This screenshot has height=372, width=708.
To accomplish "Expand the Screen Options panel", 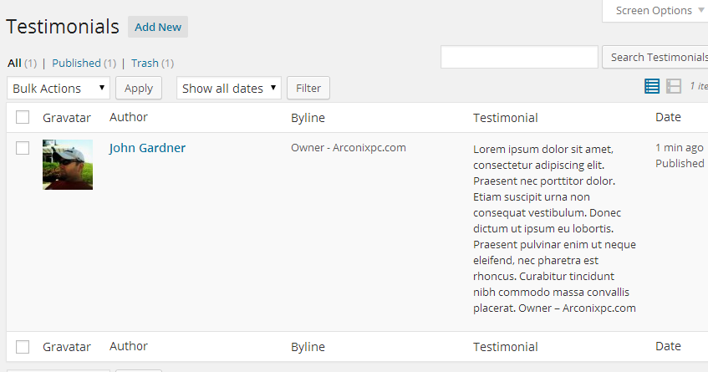I will [657, 10].
